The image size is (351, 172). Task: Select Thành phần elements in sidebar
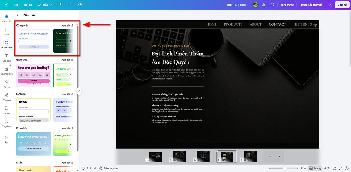(x=6, y=45)
